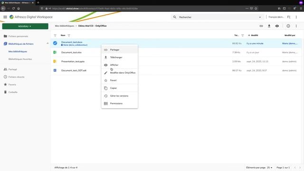The height and width of the screenshot is (171, 304).
Task: Choose Modifier dans OnlyOffice from context menu
Action: click(x=120, y=73)
